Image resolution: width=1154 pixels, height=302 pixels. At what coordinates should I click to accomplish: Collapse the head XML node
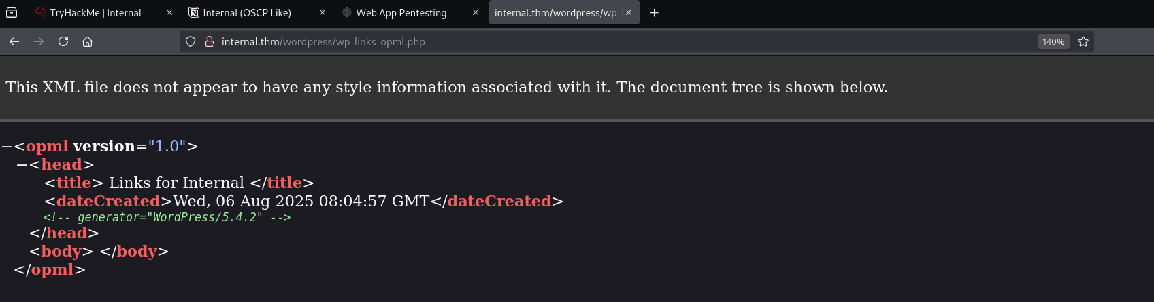pos(22,165)
